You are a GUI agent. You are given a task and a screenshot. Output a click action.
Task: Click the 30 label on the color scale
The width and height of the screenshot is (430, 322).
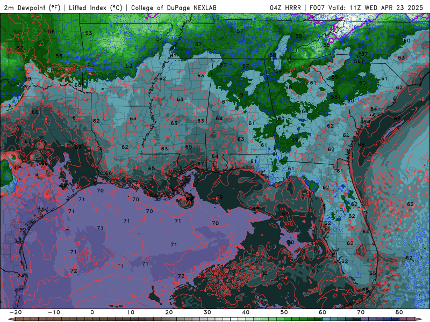tap(207, 312)
